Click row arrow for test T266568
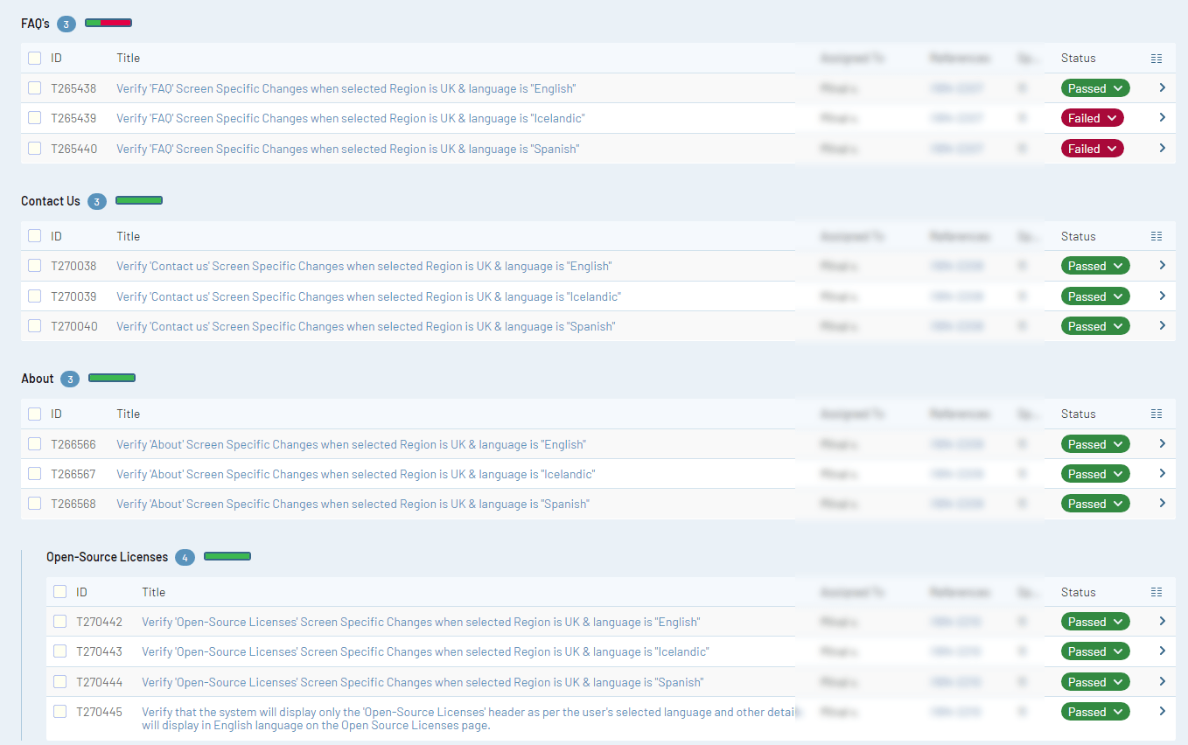 (x=1162, y=504)
